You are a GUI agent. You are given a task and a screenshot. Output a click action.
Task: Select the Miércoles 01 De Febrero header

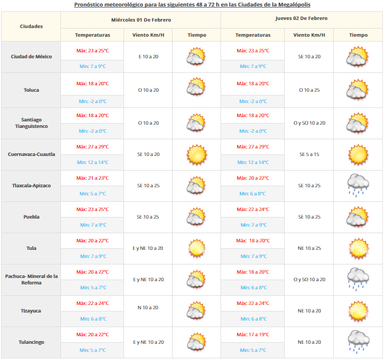tap(141, 19)
